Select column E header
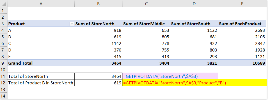This screenshot has width=268, height=100. click(x=242, y=4)
